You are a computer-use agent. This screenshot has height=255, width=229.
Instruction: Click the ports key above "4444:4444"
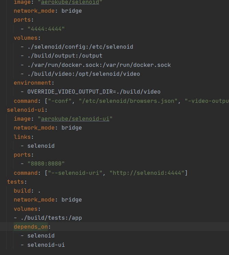(22, 20)
